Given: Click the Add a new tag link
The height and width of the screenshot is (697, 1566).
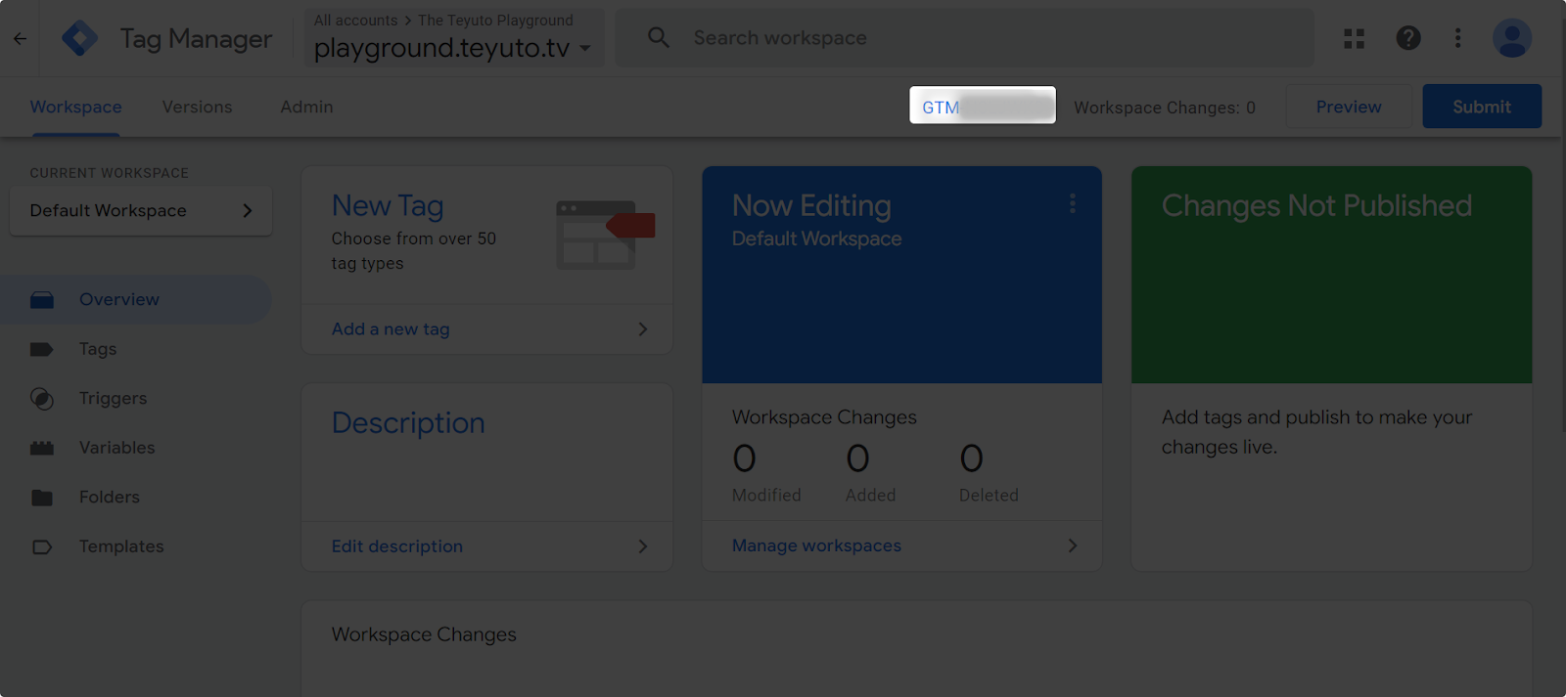Looking at the screenshot, I should [x=391, y=329].
